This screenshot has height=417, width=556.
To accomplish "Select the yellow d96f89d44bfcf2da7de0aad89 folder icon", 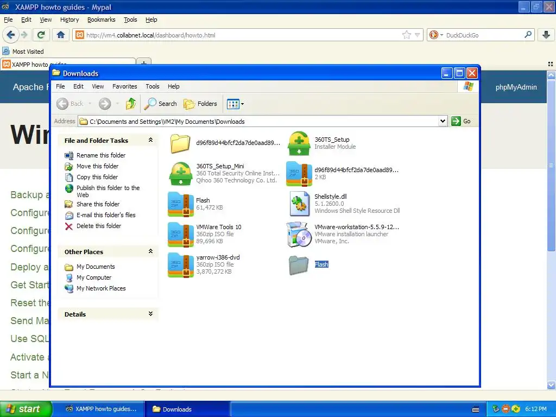I will click(x=180, y=143).
